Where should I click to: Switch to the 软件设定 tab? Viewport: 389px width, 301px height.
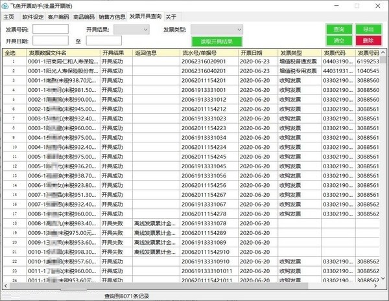pyautogui.click(x=33, y=17)
